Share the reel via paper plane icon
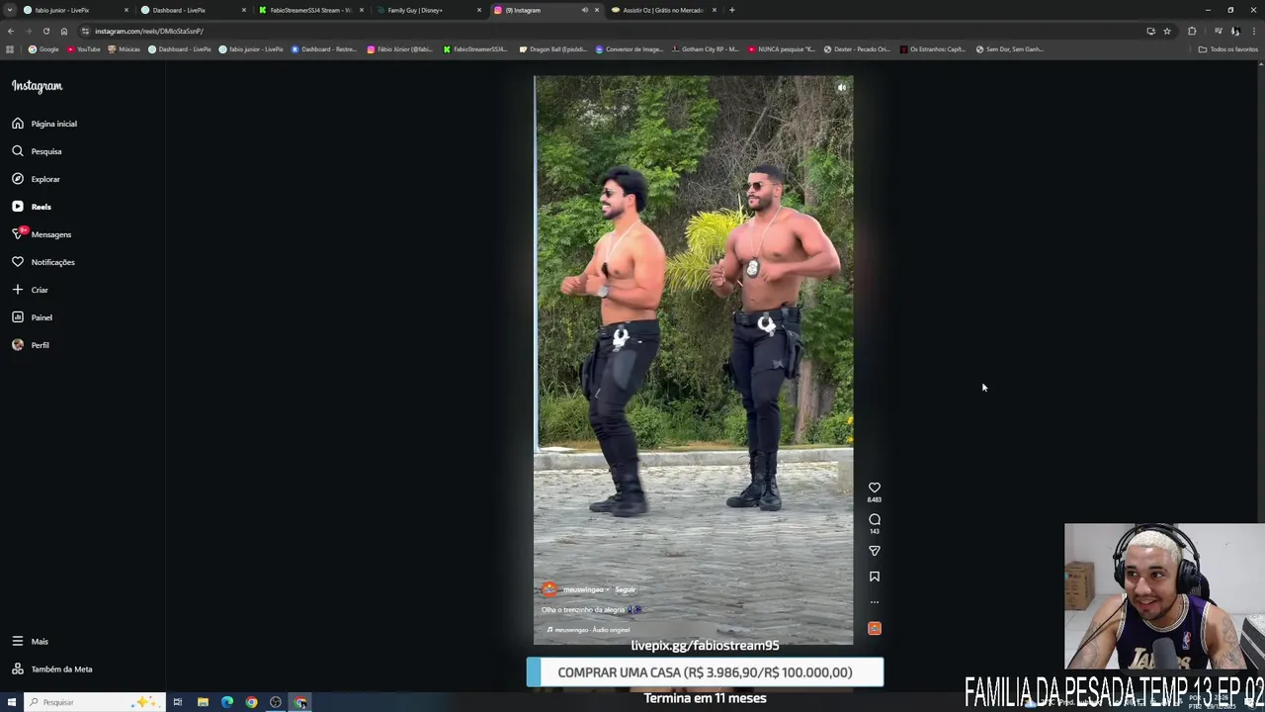This screenshot has width=1265, height=712. (875, 551)
